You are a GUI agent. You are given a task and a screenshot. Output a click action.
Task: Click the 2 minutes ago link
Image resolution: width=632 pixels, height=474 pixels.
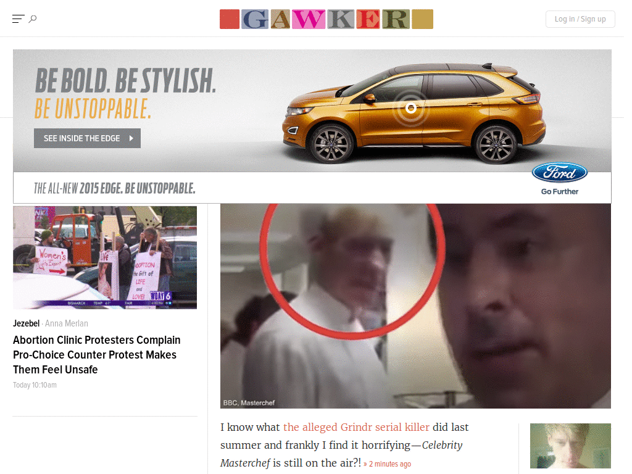tap(390, 464)
